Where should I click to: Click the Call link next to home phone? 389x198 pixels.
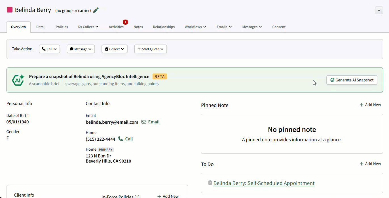click(129, 139)
